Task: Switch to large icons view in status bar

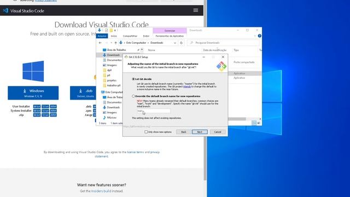Action: coord(259,123)
